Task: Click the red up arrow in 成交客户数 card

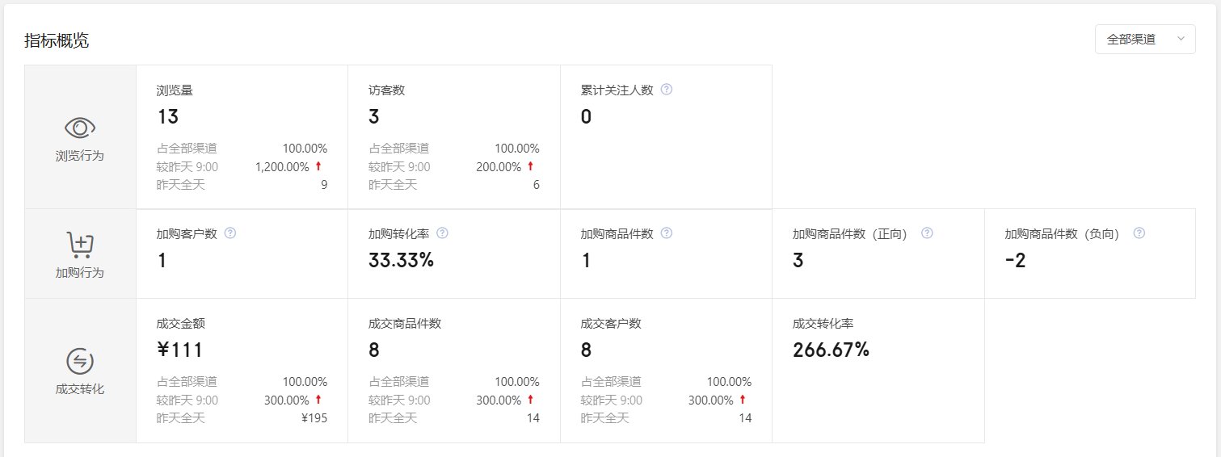Action: 743,400
